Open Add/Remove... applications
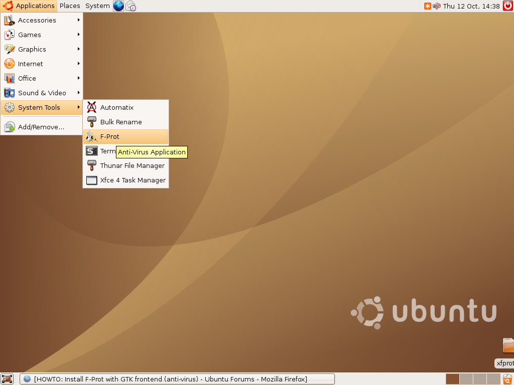 pos(42,127)
